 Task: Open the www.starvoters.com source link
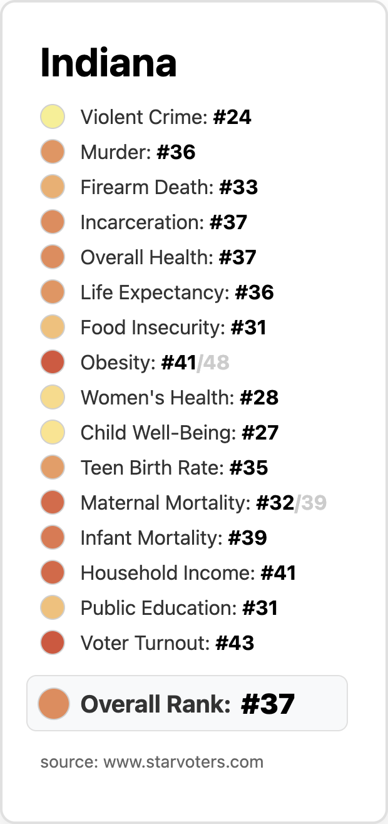[x=183, y=762]
